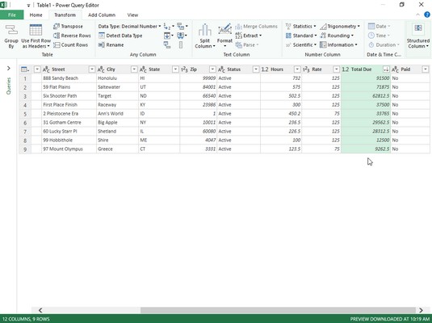Image resolution: width=432 pixels, height=323 pixels.
Task: Open the Rounding menu
Action: coord(337,36)
